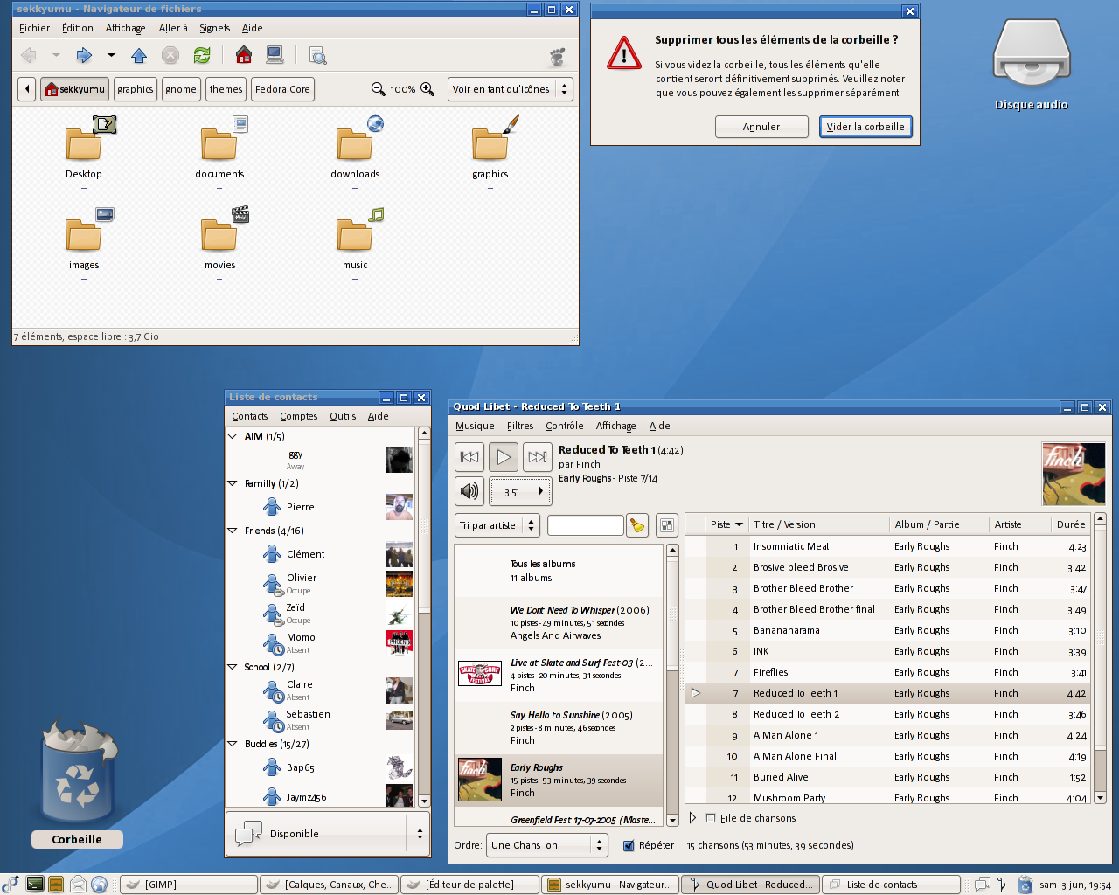
Task: Open the Filtres menu in Quod Libet
Action: [x=520, y=426]
